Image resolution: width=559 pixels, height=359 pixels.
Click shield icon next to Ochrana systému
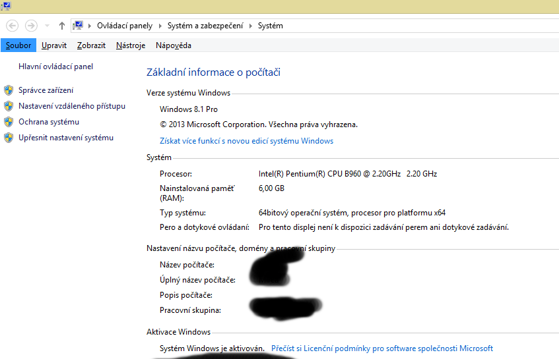9,122
